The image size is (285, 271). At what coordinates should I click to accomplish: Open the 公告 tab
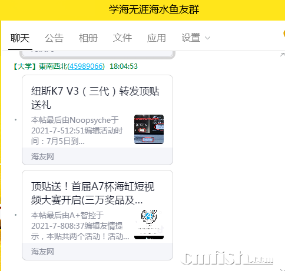[54, 38]
